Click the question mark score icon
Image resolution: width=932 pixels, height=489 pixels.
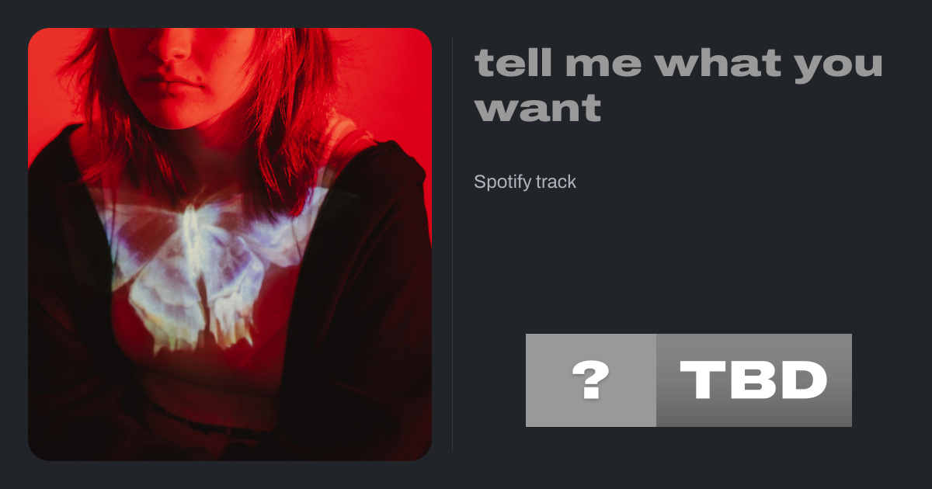click(x=591, y=380)
